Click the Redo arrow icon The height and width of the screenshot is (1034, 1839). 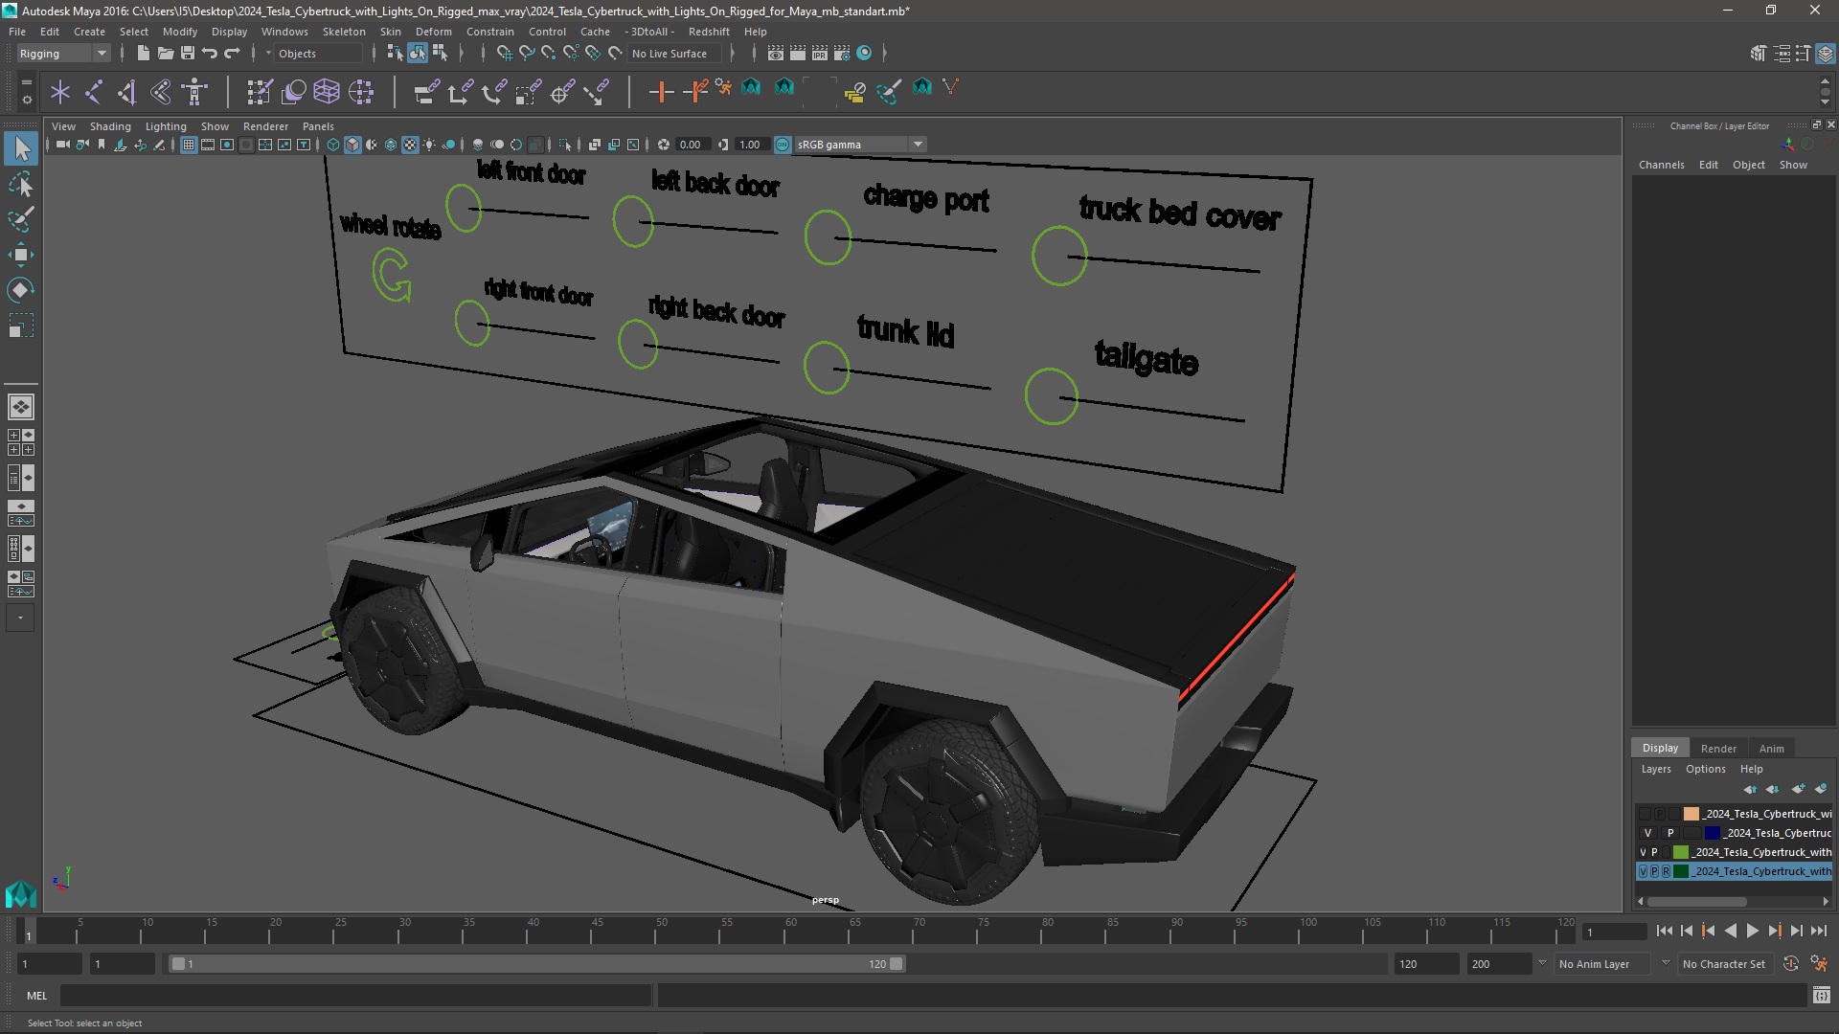[231, 53]
